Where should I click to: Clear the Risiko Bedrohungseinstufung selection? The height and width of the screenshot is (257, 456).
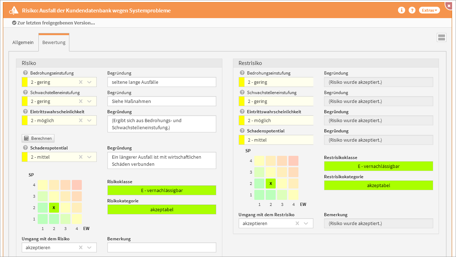tap(81, 82)
